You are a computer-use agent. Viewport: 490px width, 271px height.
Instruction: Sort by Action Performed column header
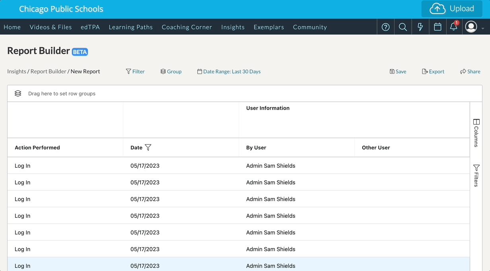pyautogui.click(x=37, y=147)
